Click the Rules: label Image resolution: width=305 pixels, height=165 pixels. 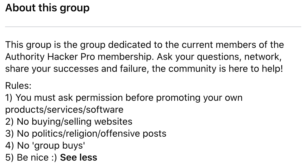pos(18,86)
